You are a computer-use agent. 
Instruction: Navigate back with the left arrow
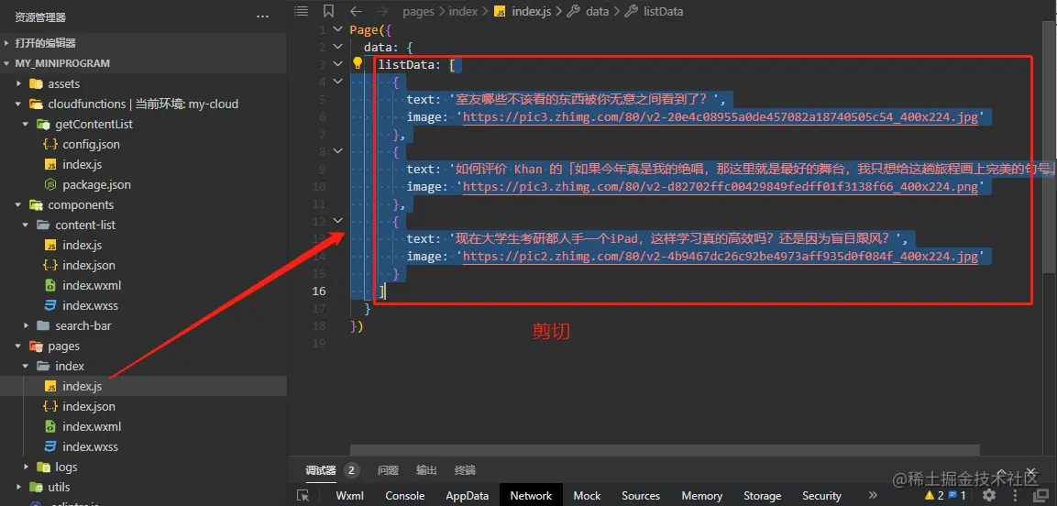click(356, 11)
